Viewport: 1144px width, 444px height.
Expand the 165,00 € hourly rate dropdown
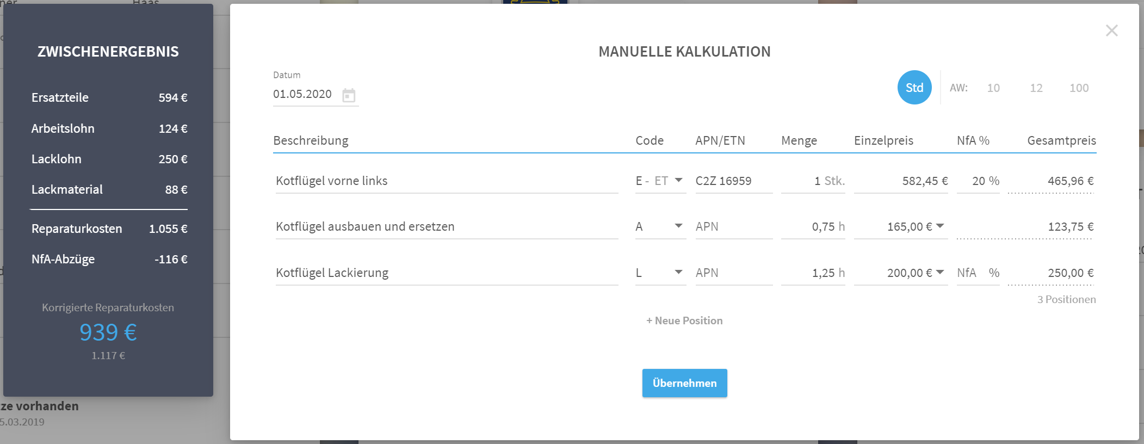point(940,226)
